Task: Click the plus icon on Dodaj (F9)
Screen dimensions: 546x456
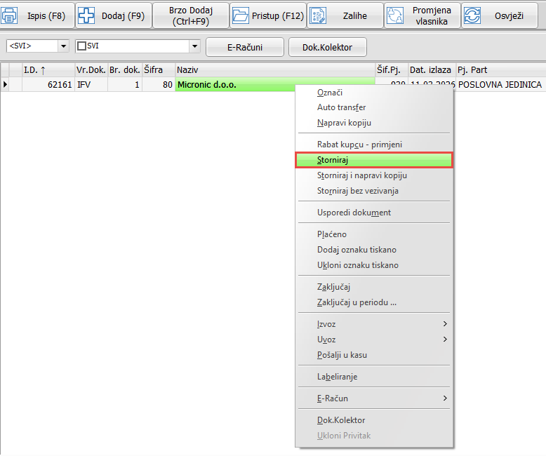Action: (x=86, y=15)
